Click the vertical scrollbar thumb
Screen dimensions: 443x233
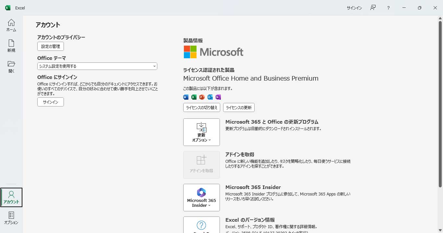[x=440, y=104]
